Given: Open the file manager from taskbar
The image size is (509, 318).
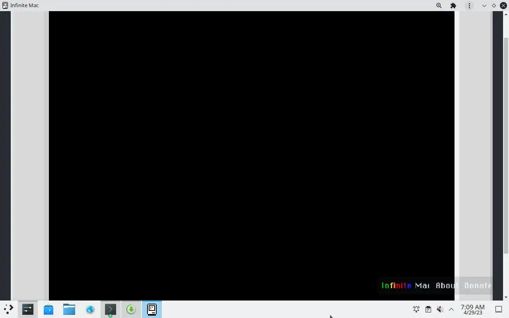Looking at the screenshot, I should coord(69,309).
